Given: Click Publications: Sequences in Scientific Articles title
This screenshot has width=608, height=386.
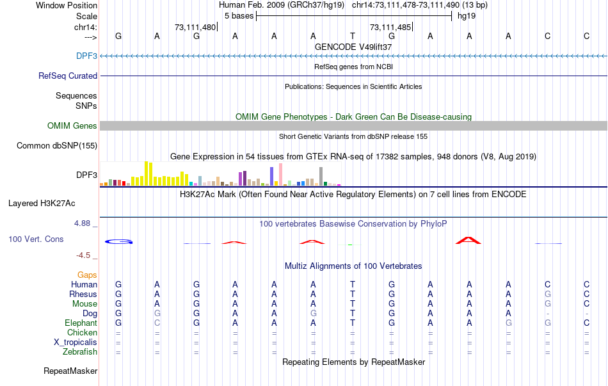Looking at the screenshot, I should point(353,86).
